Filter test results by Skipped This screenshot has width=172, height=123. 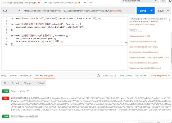click(x=28, y=83)
